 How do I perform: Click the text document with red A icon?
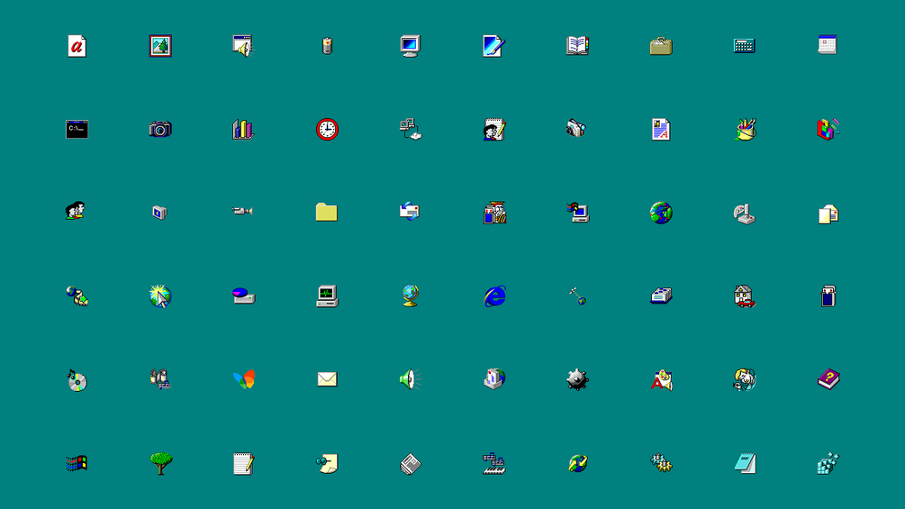[661, 129]
